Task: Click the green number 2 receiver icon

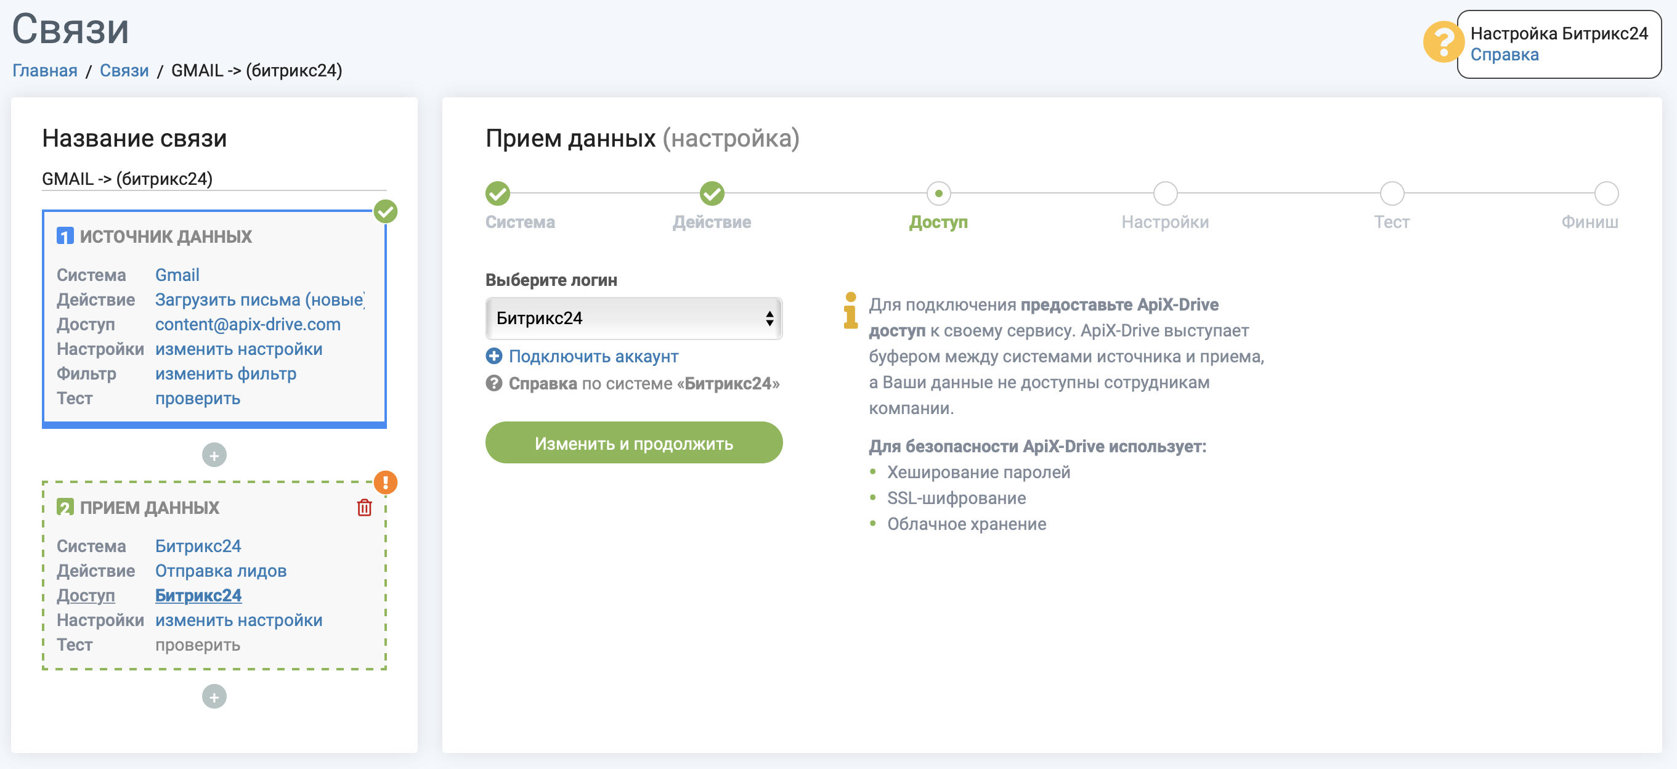Action: pyautogui.click(x=65, y=507)
